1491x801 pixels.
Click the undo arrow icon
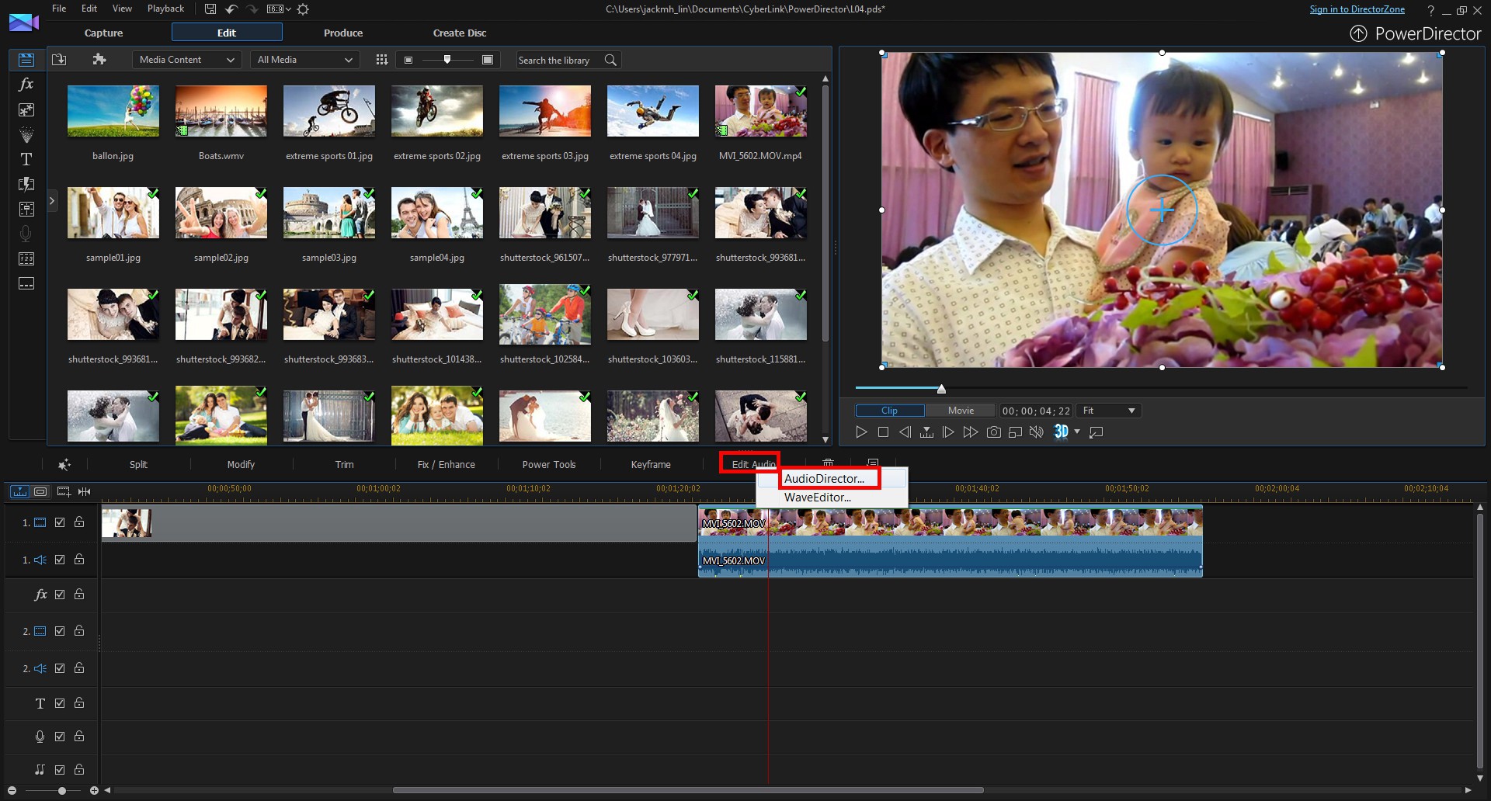coord(231,9)
